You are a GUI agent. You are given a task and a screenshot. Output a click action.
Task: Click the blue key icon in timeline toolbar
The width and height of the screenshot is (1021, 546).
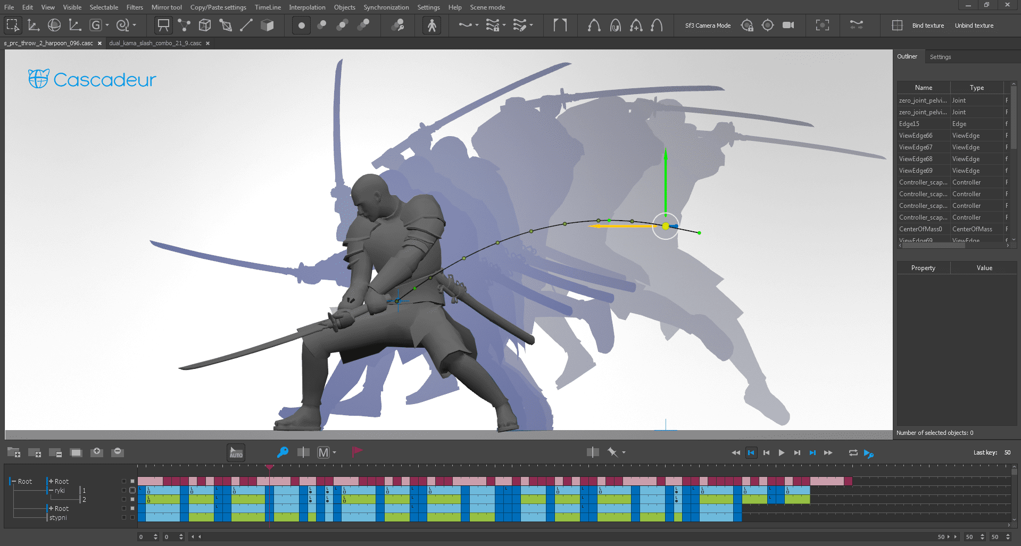click(283, 452)
